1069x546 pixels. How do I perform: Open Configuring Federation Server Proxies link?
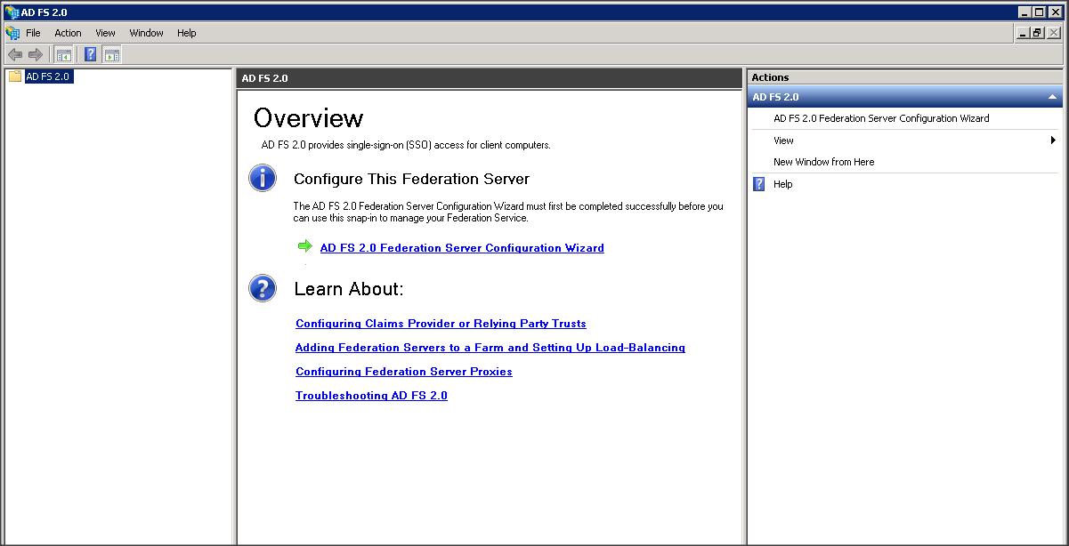[404, 372]
